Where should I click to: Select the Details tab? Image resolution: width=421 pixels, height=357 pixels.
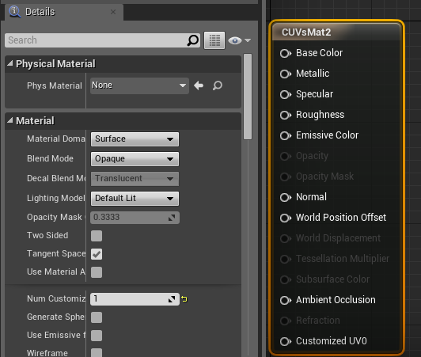coord(40,12)
